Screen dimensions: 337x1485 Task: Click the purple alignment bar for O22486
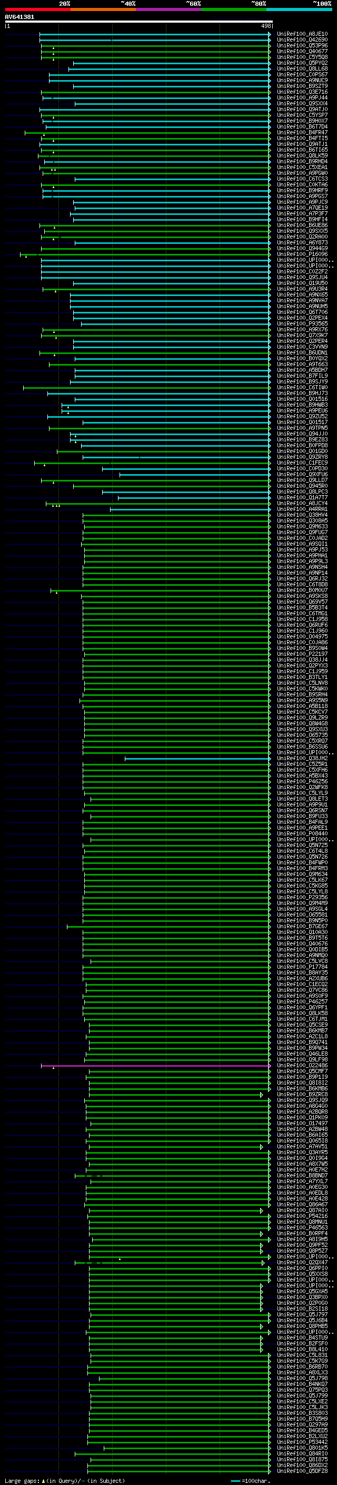click(x=155, y=1066)
